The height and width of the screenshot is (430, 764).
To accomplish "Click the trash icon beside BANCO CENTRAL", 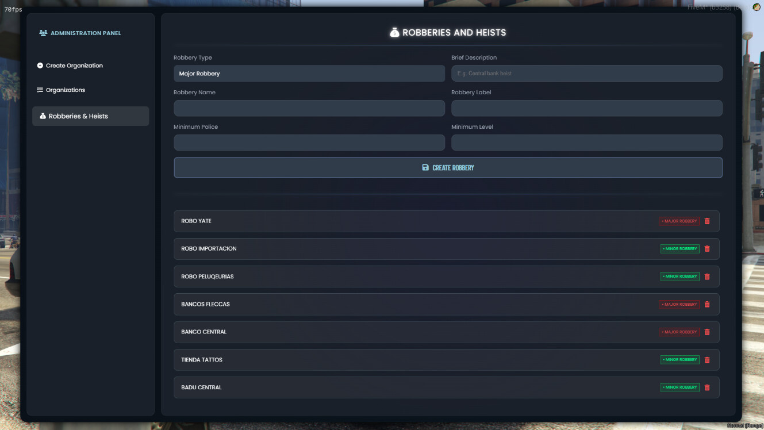I will point(707,332).
